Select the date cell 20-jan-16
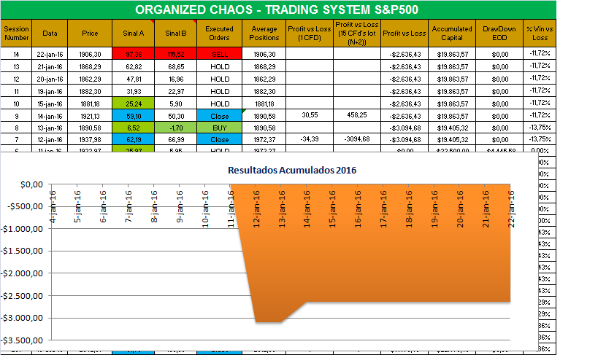 50,79
